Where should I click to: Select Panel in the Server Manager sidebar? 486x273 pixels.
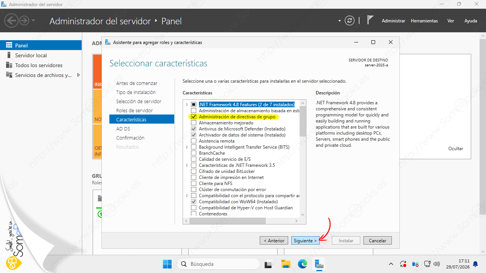[x=41, y=45]
